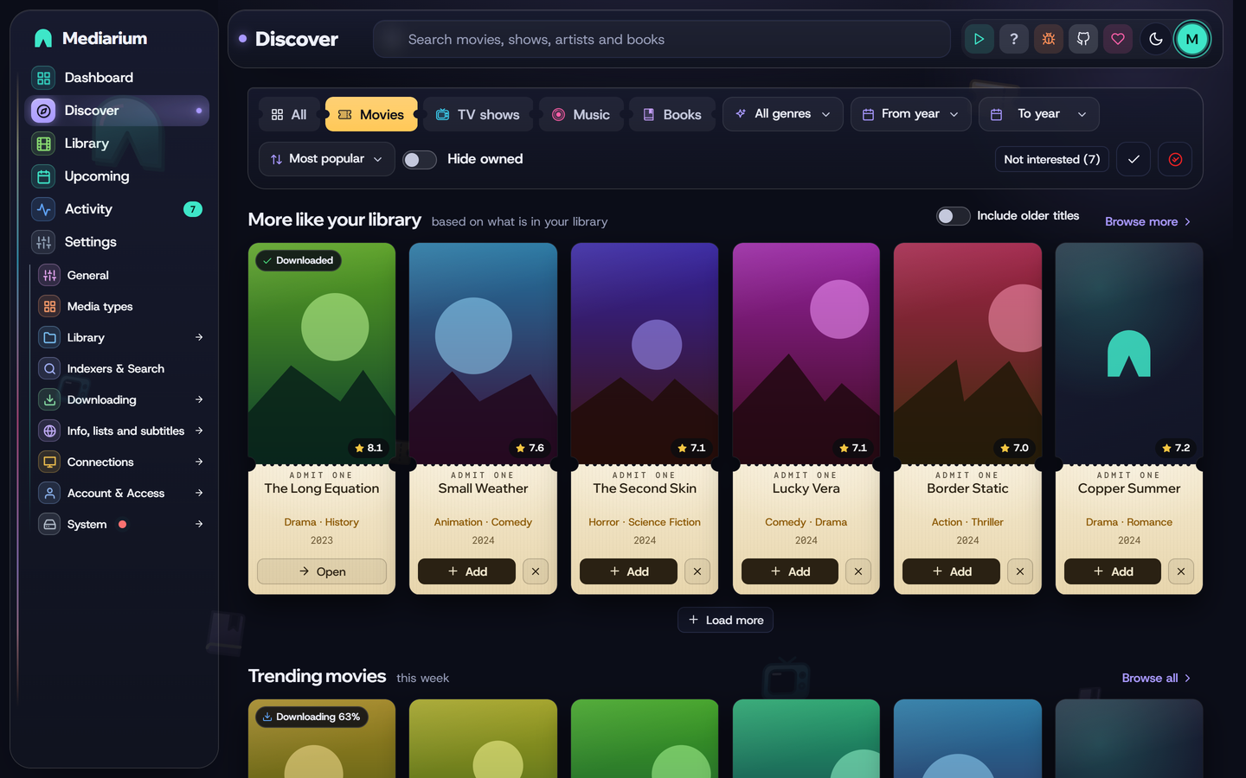Open The Second Skin poster thumbnail

(x=645, y=352)
